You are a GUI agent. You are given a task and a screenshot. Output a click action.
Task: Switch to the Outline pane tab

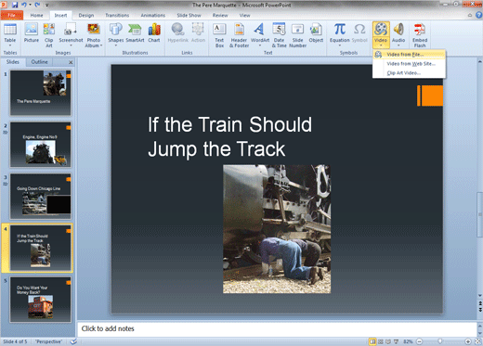[x=39, y=62]
